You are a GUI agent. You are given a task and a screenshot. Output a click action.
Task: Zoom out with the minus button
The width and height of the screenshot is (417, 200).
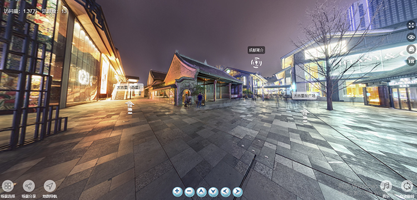[190, 192]
